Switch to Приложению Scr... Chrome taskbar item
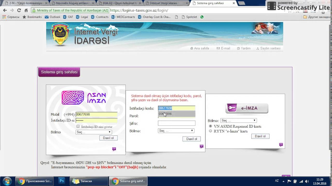The image size is (332, 186). point(34,181)
